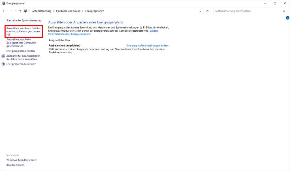The image size is (290, 171).
Task: Expand the chevron after Hardware und Sound
Action: tap(83, 11)
